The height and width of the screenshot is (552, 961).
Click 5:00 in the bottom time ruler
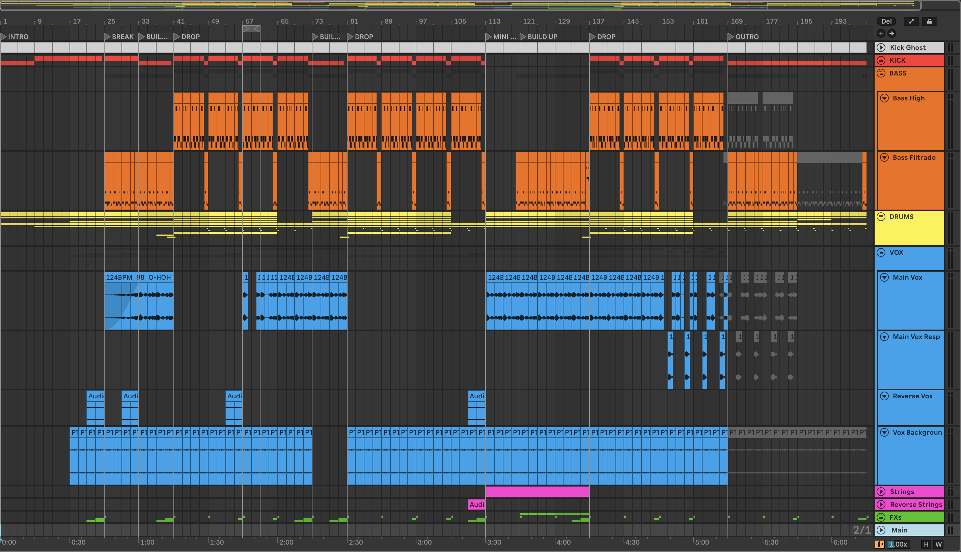click(702, 542)
